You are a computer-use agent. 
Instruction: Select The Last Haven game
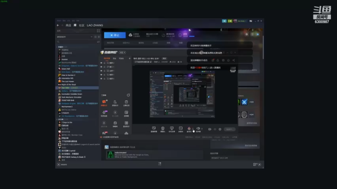point(67,81)
